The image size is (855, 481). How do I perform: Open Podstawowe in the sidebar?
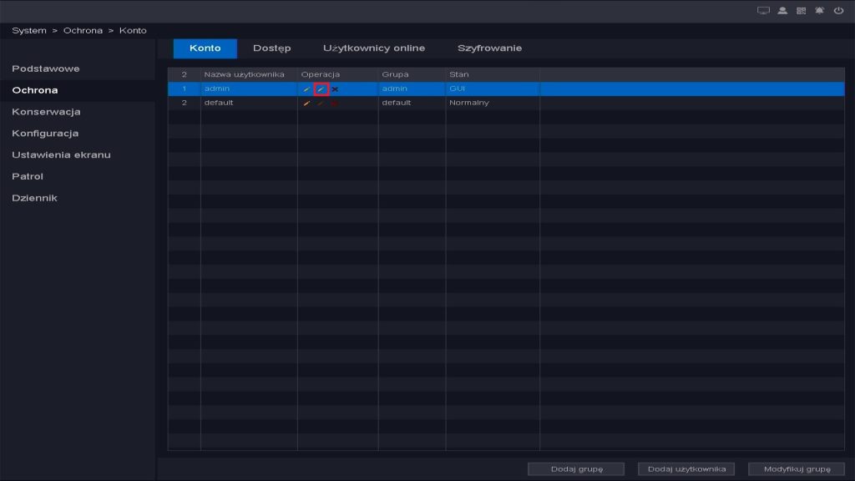click(46, 68)
